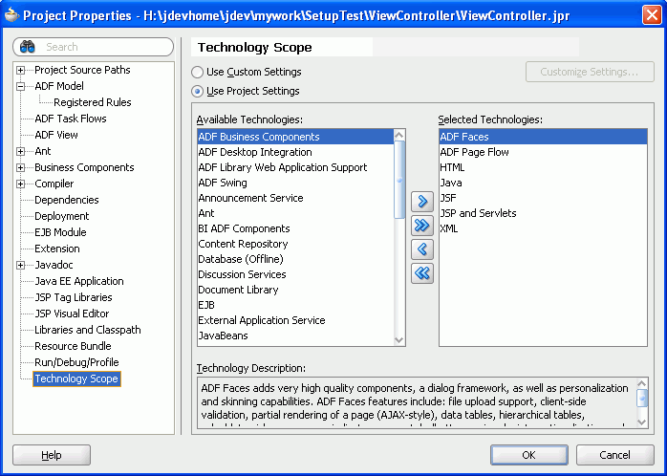Select Content Repository in available list
The height and width of the screenshot is (476, 667).
pyautogui.click(x=295, y=244)
